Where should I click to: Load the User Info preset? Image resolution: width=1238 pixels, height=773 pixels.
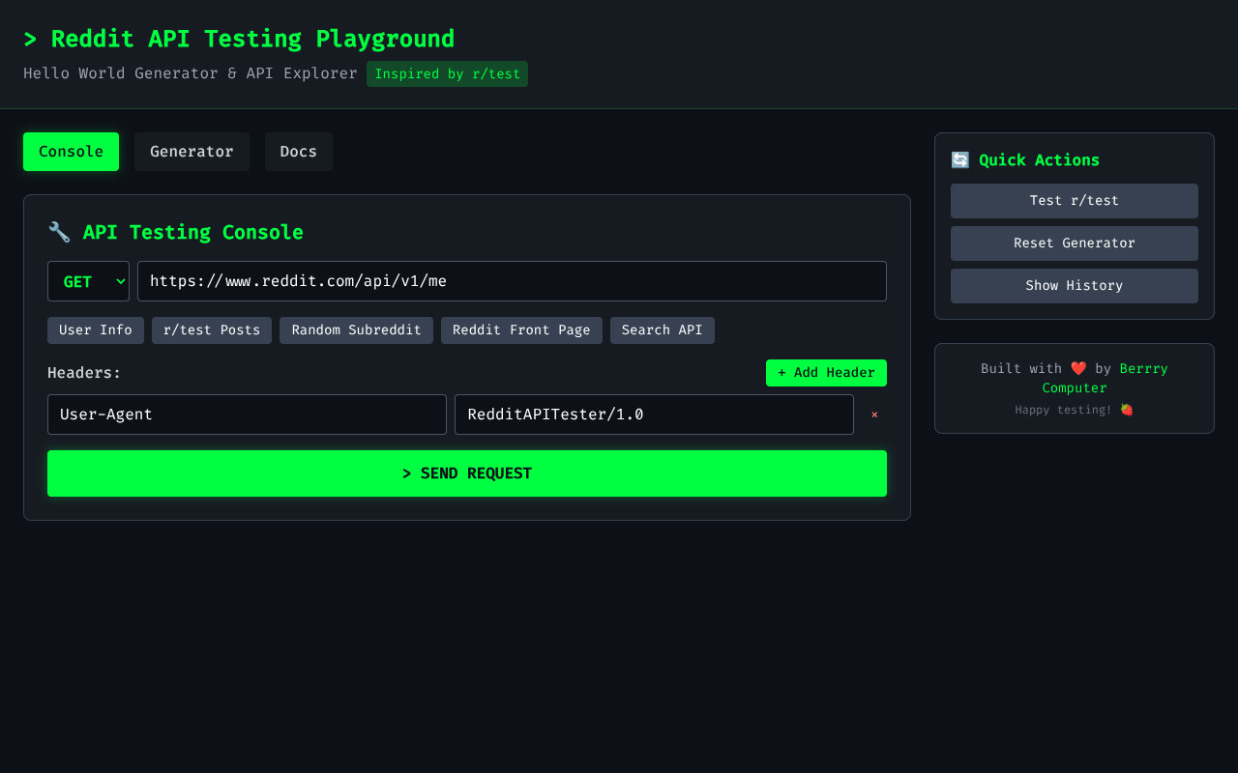(x=95, y=329)
